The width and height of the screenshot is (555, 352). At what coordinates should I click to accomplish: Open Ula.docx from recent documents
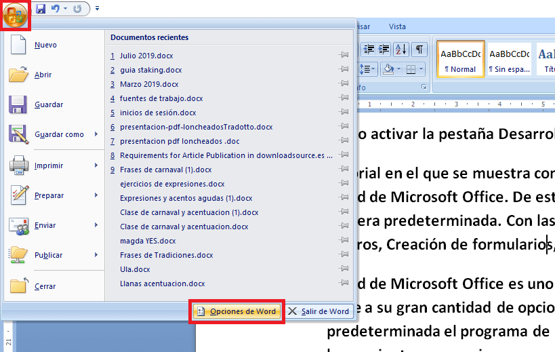click(135, 269)
